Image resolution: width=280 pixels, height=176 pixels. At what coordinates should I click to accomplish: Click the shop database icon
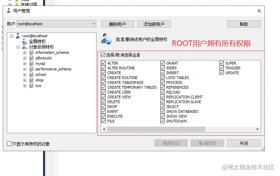[32, 80]
